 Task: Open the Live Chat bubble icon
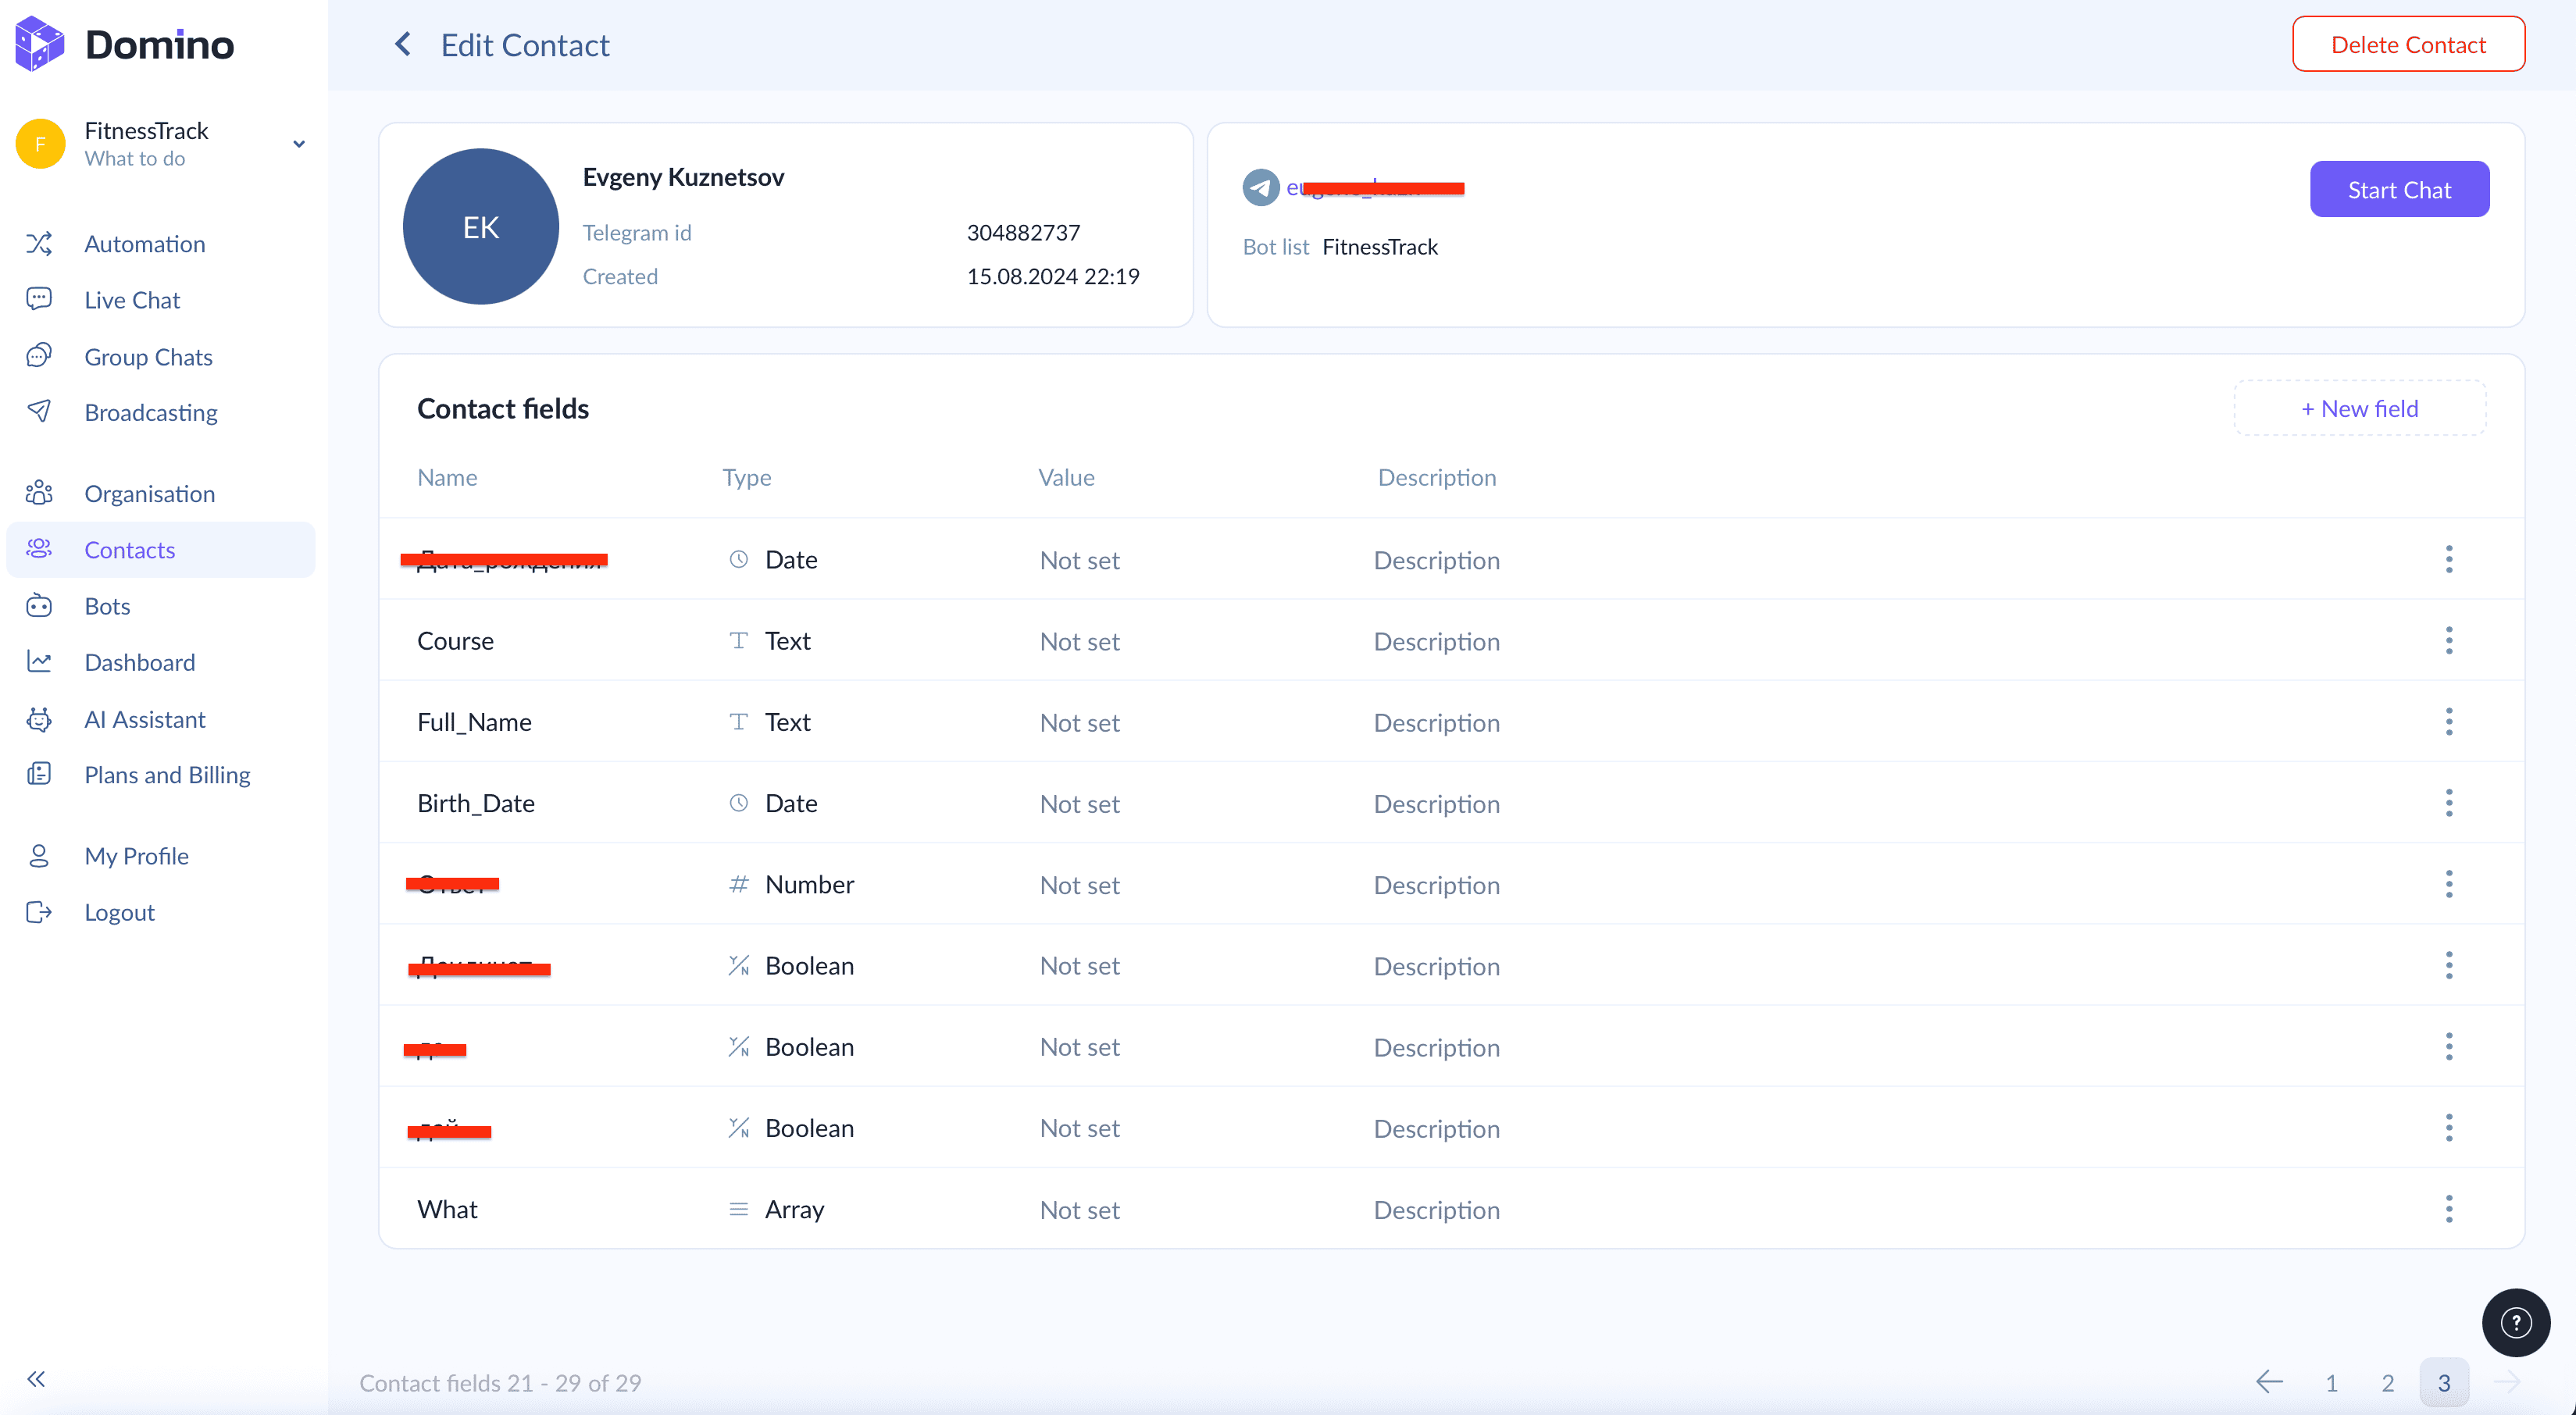[x=39, y=299]
